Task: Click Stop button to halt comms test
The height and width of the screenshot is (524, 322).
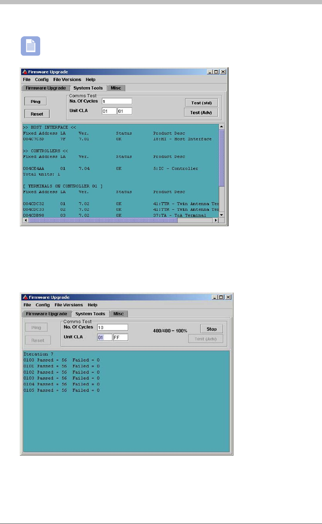Action: (x=212, y=329)
